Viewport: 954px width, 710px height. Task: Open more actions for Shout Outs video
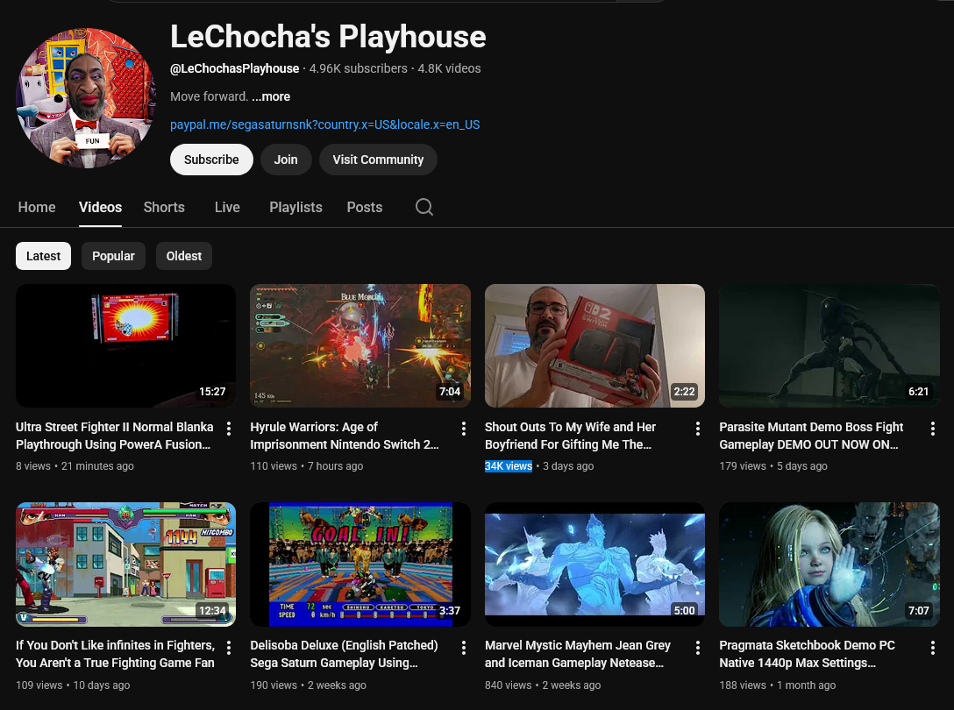click(698, 429)
